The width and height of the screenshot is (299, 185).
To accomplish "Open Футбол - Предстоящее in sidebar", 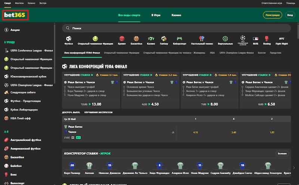I will coord(22,101).
